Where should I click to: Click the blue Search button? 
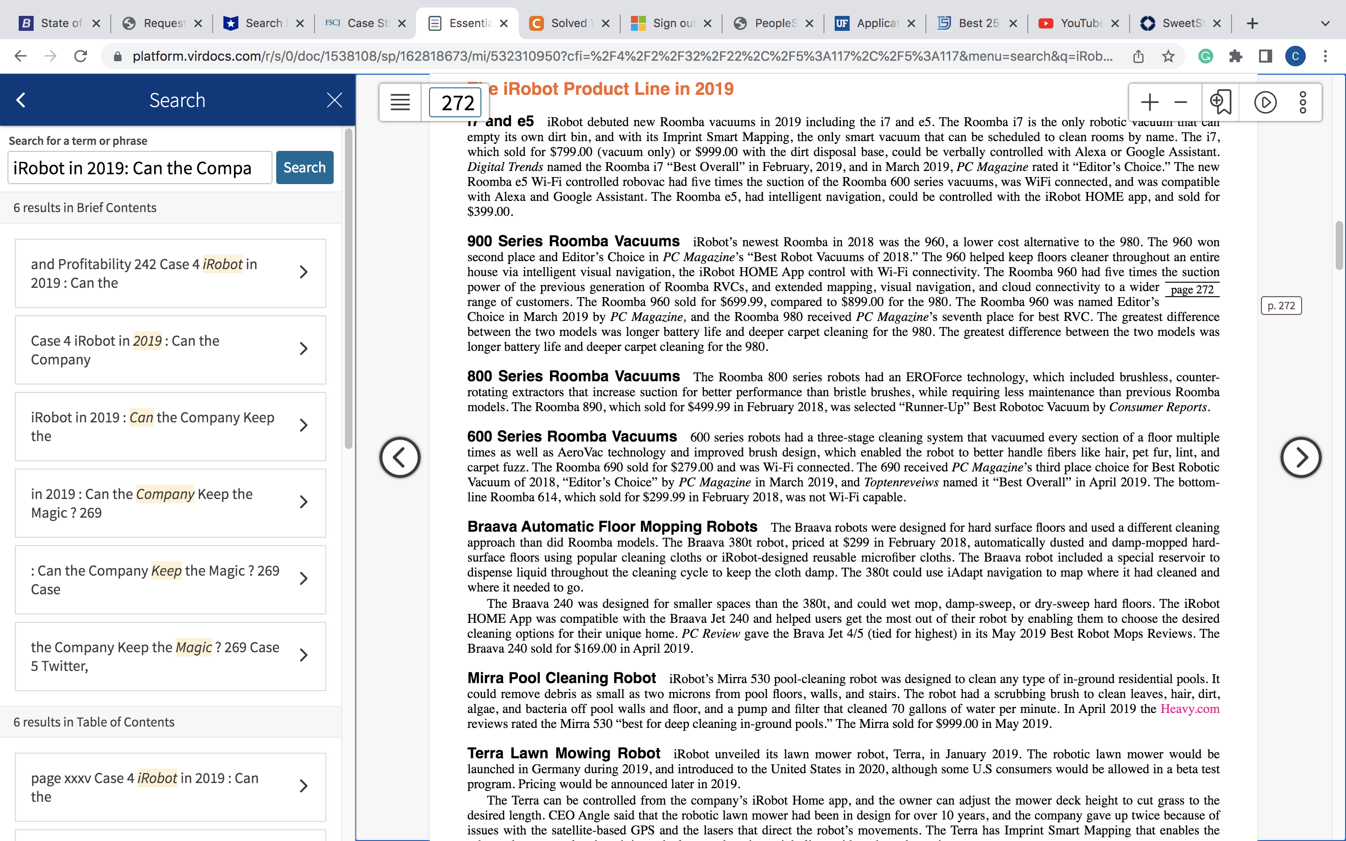tap(304, 167)
